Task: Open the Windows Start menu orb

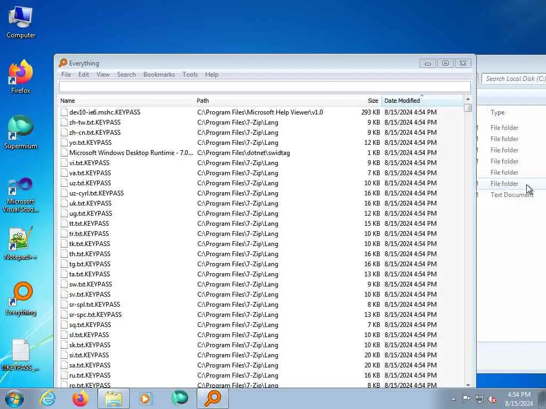Action: [14, 398]
